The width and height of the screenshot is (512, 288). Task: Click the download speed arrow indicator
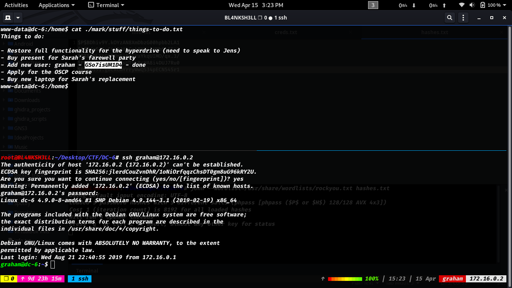coord(414,5)
